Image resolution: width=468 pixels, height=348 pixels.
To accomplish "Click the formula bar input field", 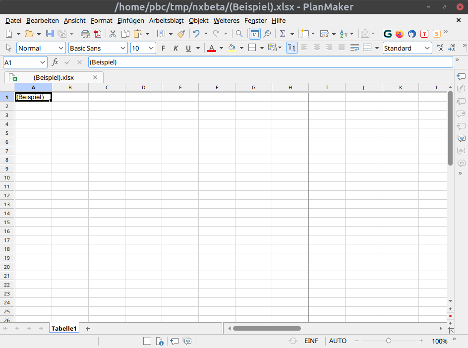I will tap(270, 62).
